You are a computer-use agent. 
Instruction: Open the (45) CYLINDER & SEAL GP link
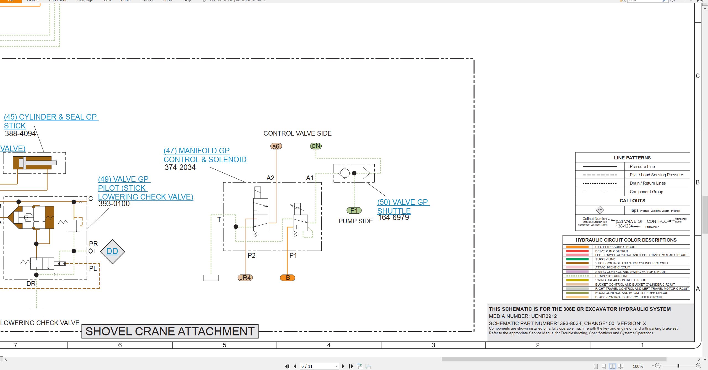(51, 117)
